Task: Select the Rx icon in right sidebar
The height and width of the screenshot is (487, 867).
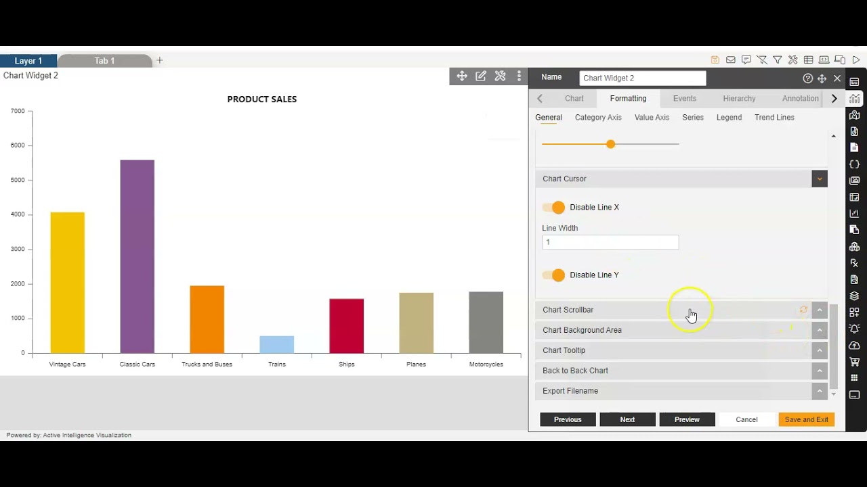Action: click(855, 263)
